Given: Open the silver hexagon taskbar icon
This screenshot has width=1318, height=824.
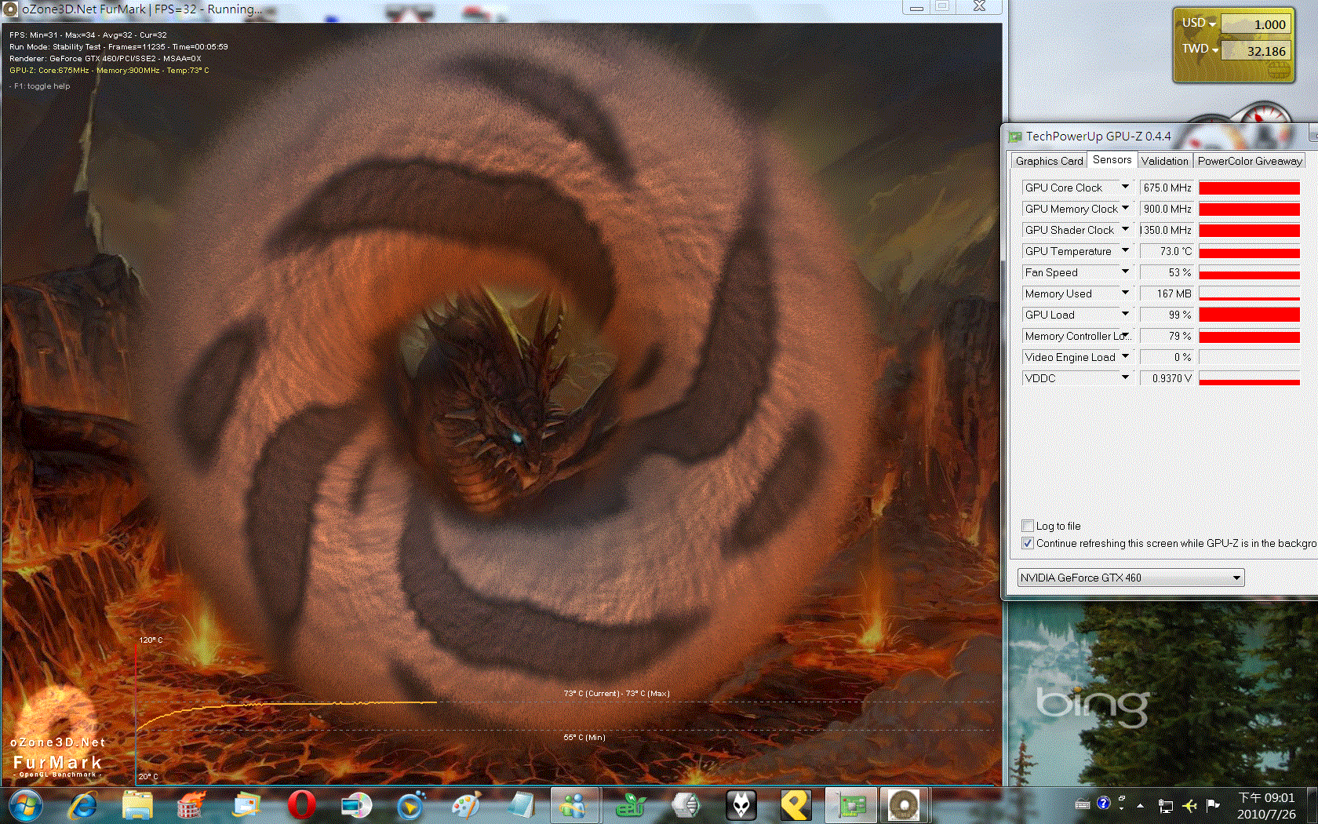Looking at the screenshot, I should pyautogui.click(x=686, y=805).
